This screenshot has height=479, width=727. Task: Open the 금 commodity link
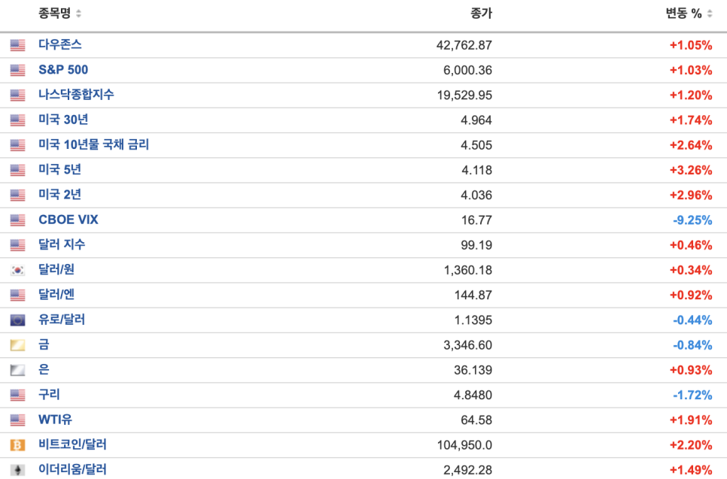44,344
